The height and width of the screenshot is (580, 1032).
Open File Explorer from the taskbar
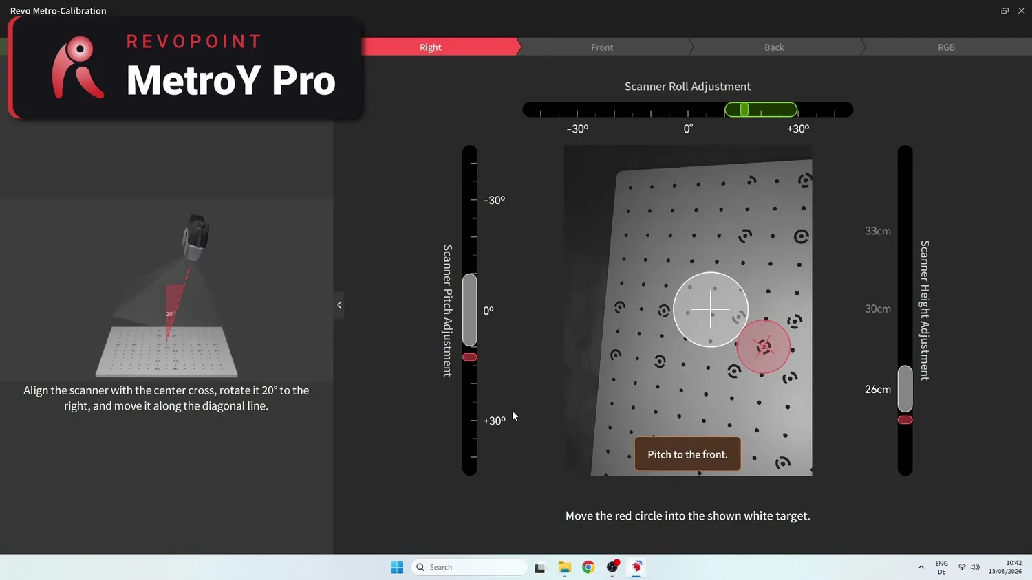(565, 567)
